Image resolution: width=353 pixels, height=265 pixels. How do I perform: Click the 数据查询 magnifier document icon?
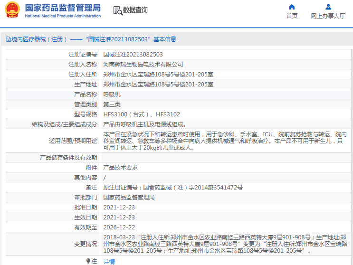(117, 10)
